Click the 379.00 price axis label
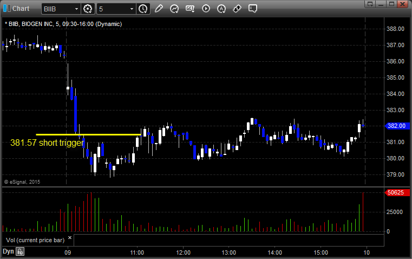 (x=395, y=174)
